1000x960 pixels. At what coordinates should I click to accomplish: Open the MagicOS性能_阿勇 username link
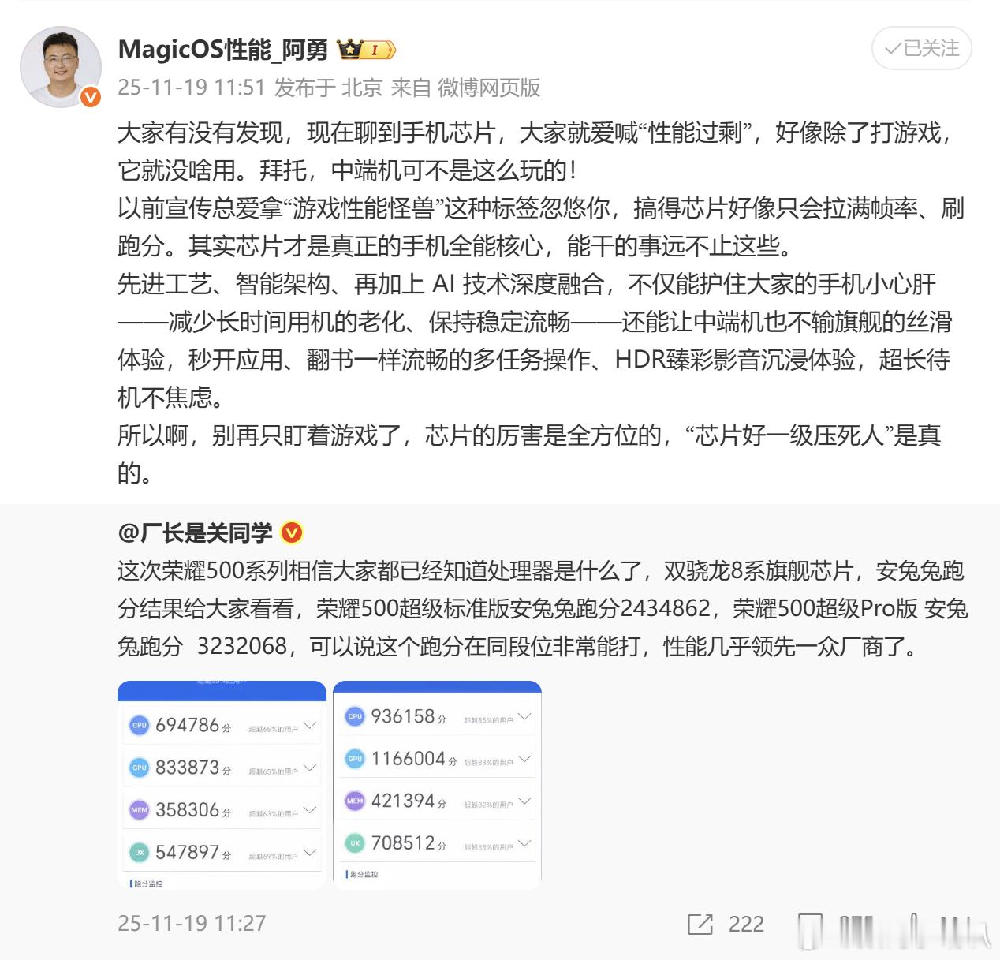coord(223,50)
